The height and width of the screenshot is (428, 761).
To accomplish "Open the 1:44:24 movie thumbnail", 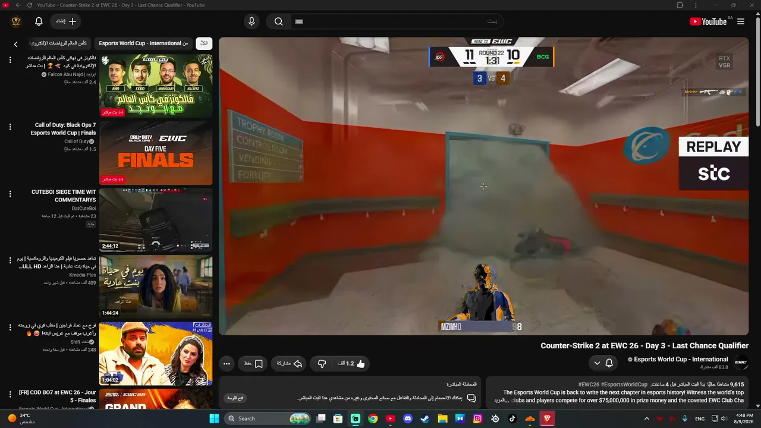I will point(156,287).
